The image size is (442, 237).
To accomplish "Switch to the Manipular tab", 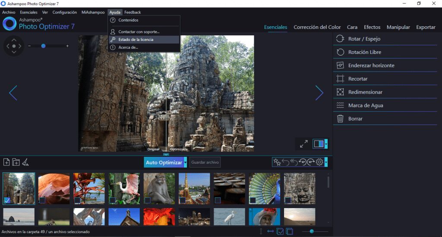I will [398, 27].
